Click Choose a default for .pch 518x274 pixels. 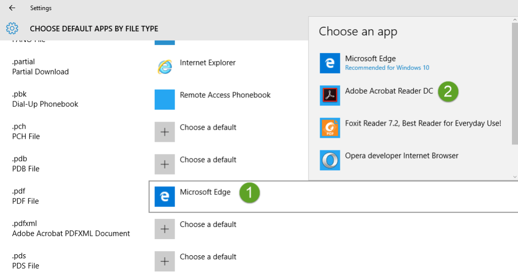click(x=208, y=128)
